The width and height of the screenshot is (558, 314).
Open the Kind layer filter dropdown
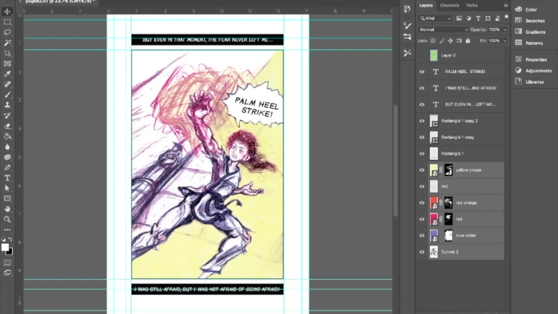point(436,18)
